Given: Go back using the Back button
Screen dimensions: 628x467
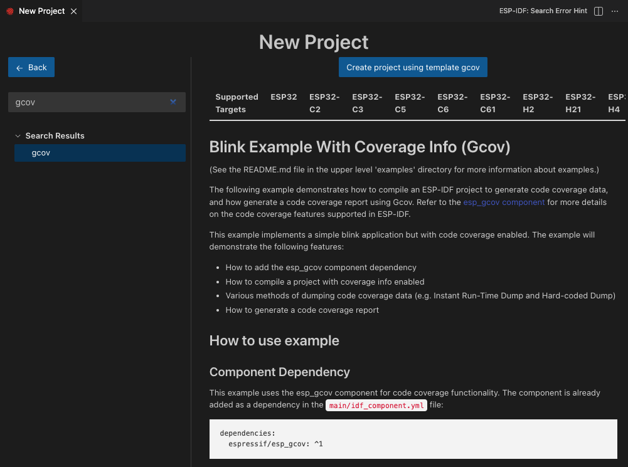Looking at the screenshot, I should pyautogui.click(x=31, y=68).
